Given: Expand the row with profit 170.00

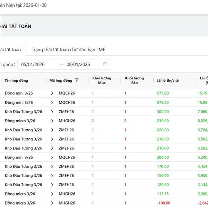Looking at the screenshot, I should 52,166.
